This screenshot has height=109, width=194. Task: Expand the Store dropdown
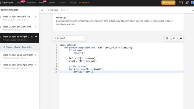84,3
